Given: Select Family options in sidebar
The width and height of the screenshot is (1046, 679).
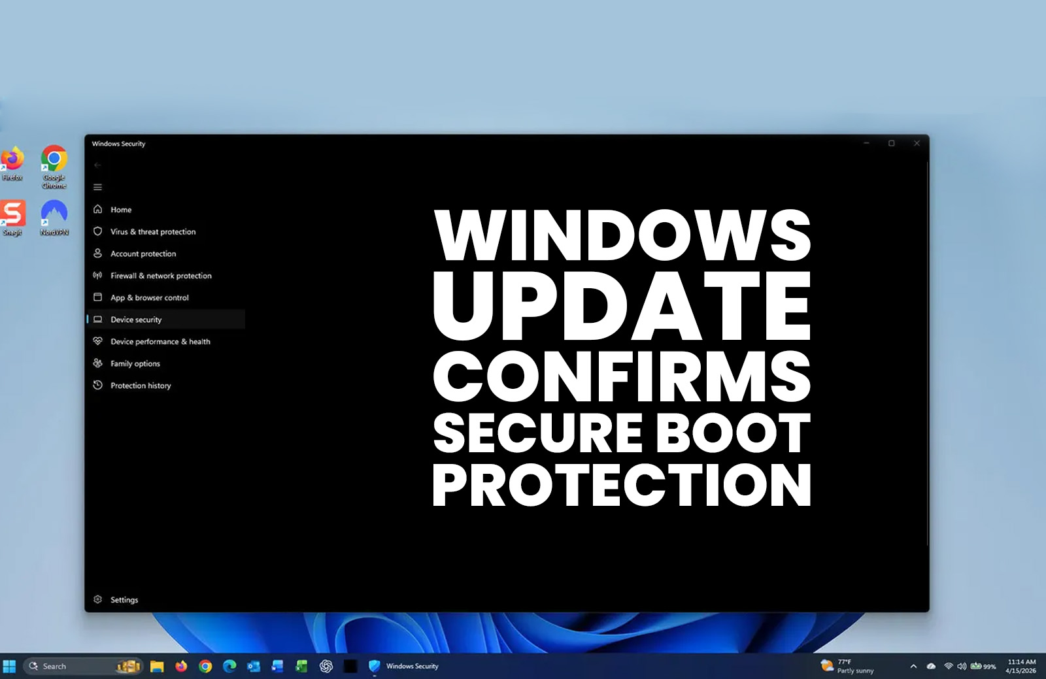Looking at the screenshot, I should pos(135,364).
